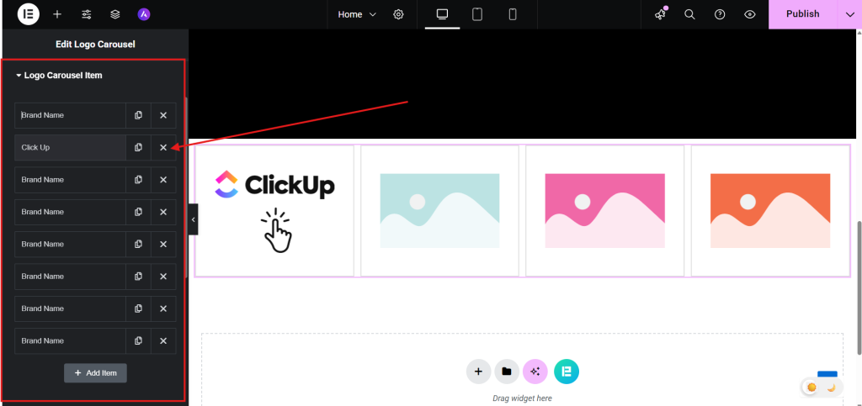The width and height of the screenshot is (862, 406).
Task: Open the Home page dropdown
Action: (357, 14)
